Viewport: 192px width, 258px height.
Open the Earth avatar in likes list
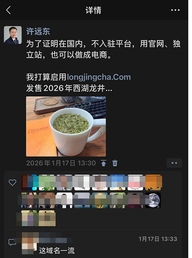coord(153,200)
